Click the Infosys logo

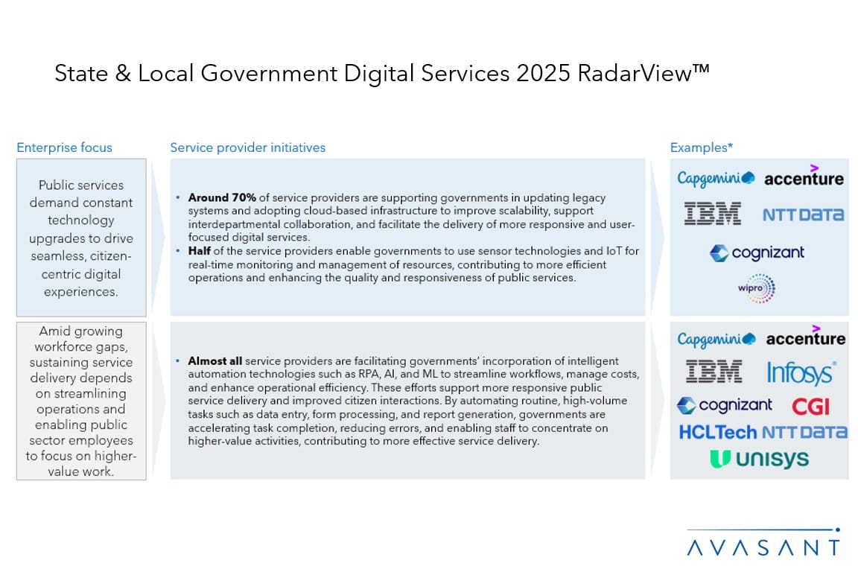pos(801,372)
